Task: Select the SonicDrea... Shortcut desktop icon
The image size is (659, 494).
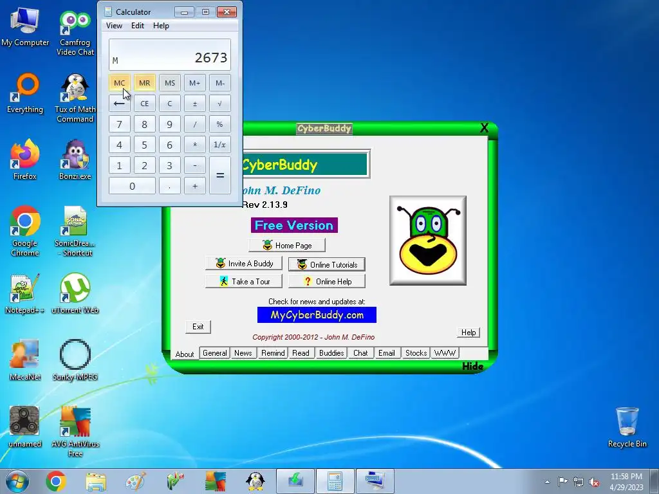Action: pyautogui.click(x=75, y=231)
